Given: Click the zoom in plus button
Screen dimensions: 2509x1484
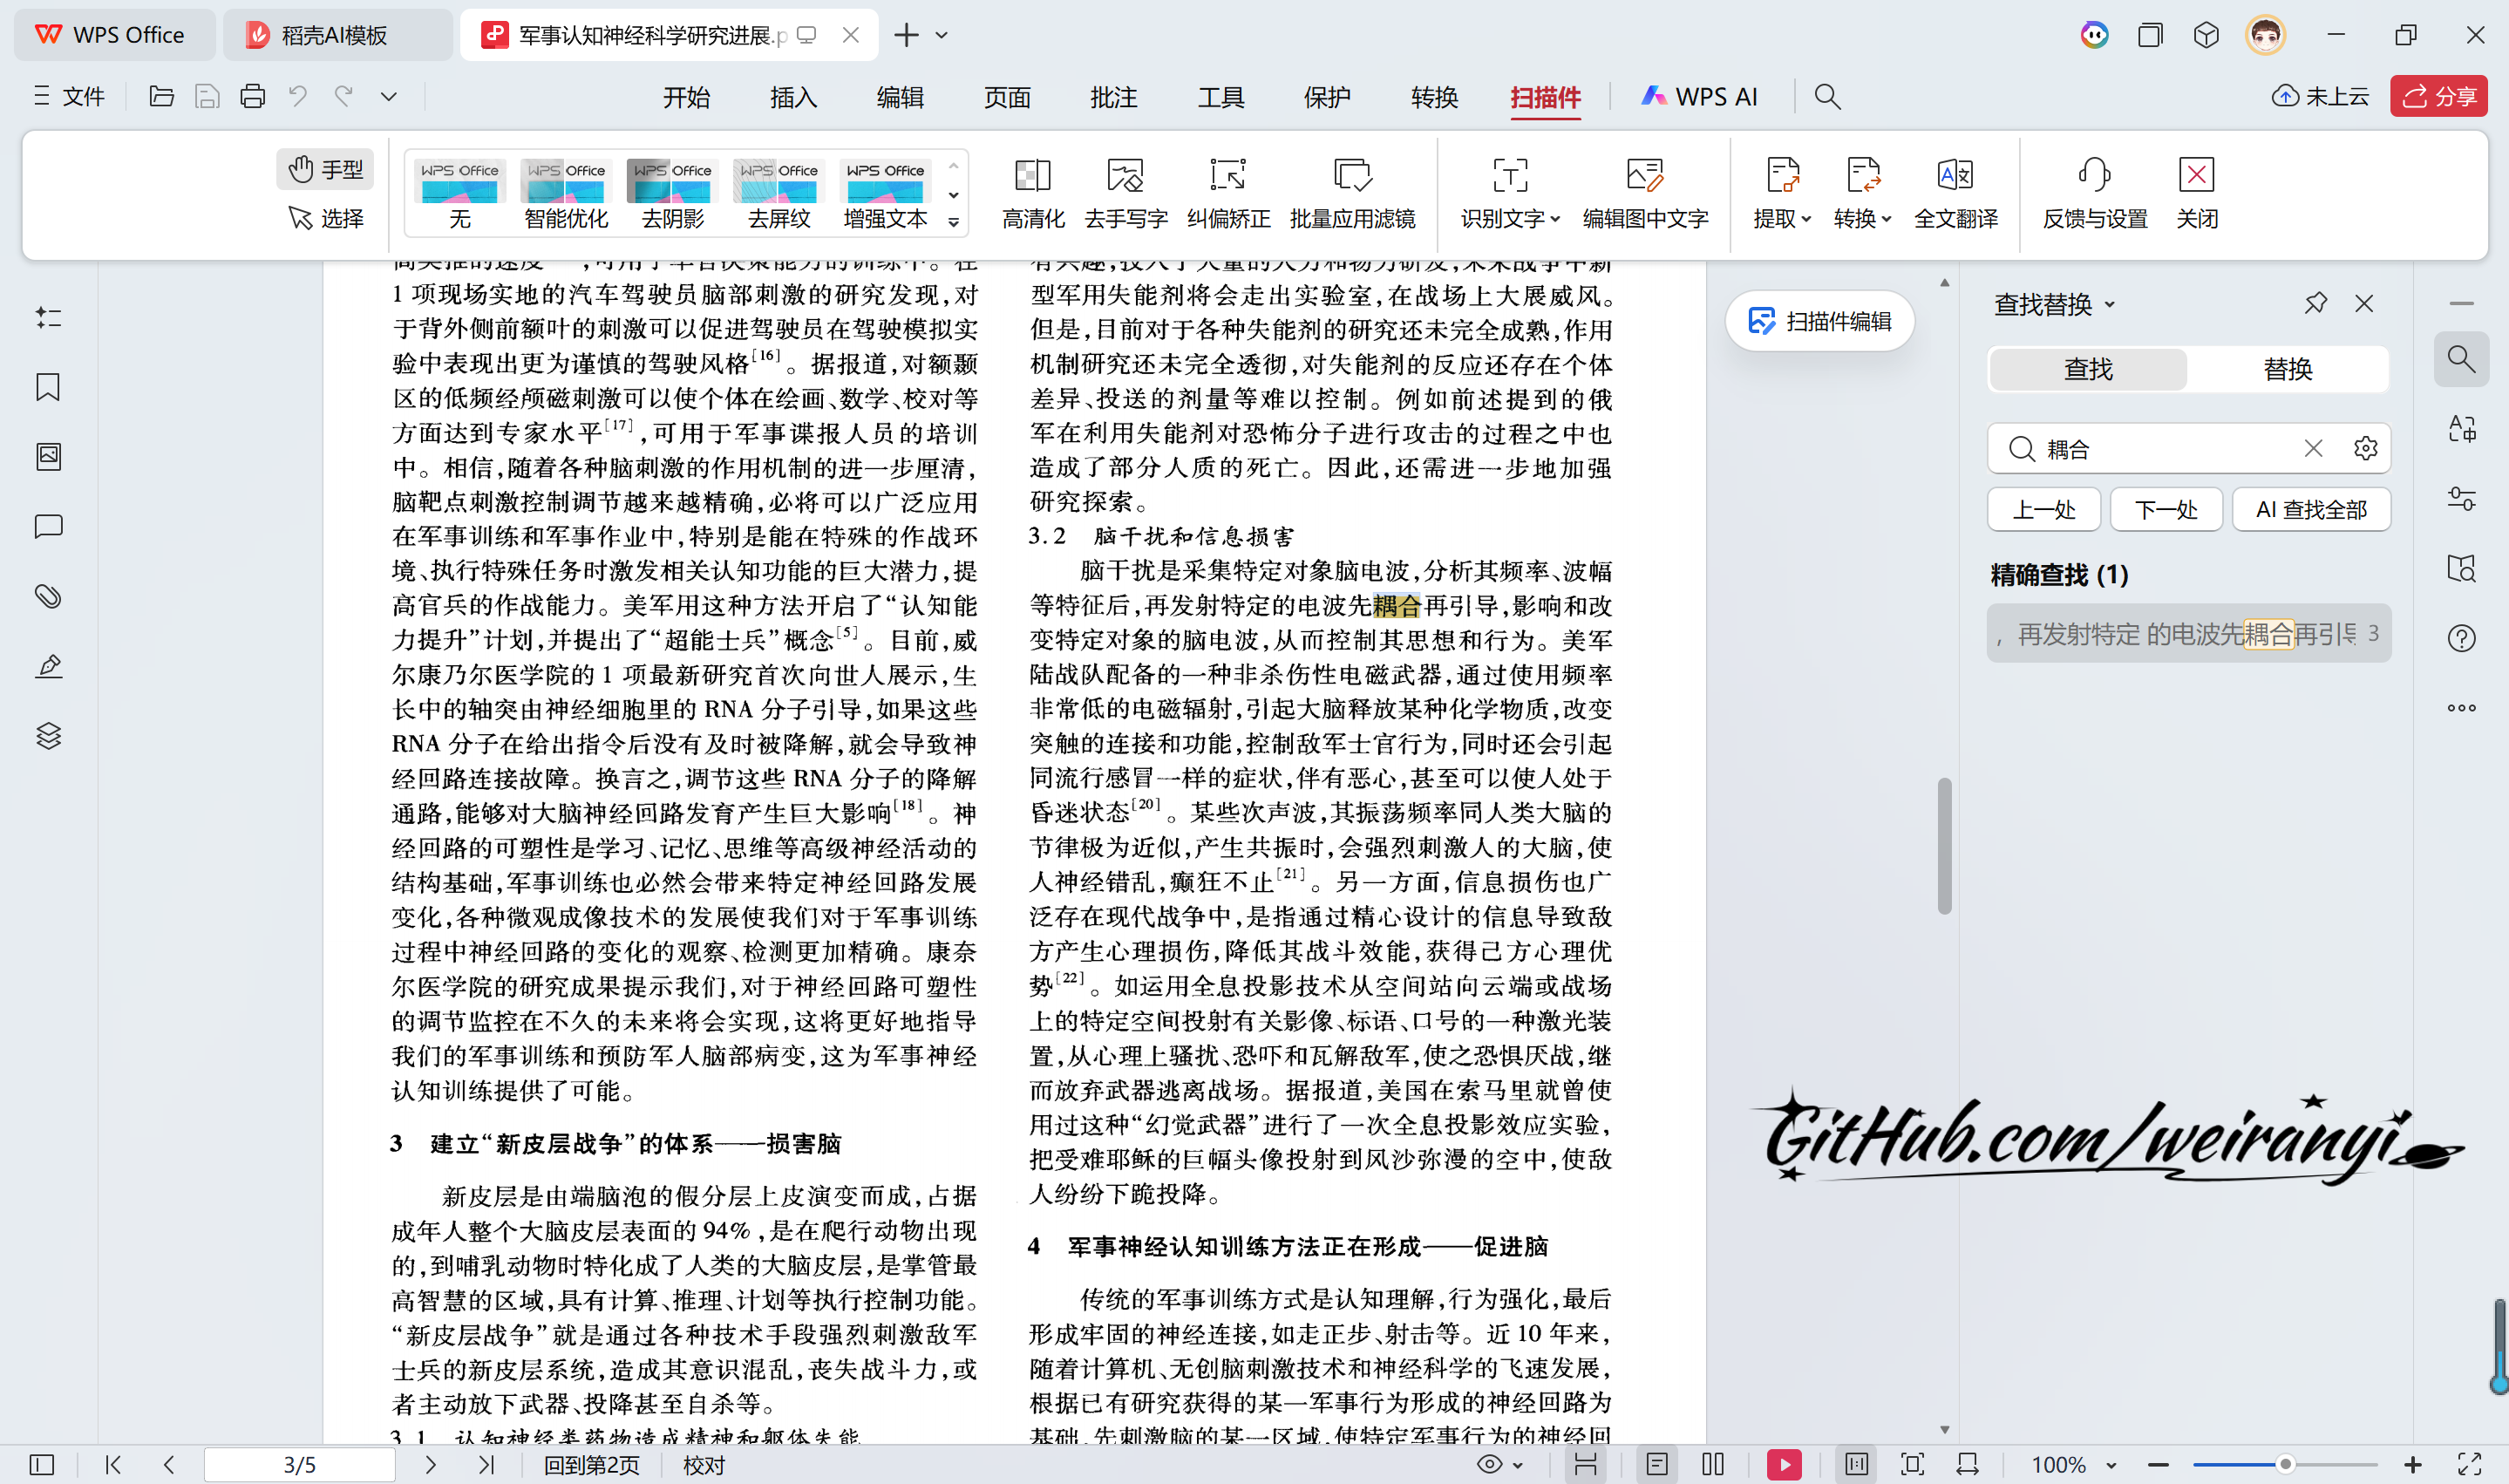Looking at the screenshot, I should click(2412, 1465).
